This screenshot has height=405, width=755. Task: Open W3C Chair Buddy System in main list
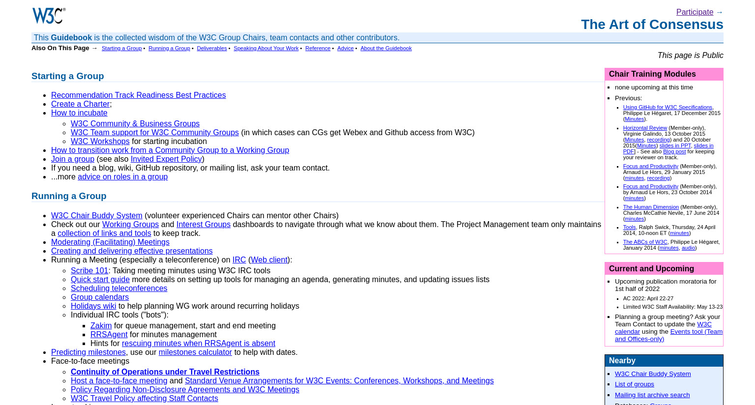pos(97,216)
